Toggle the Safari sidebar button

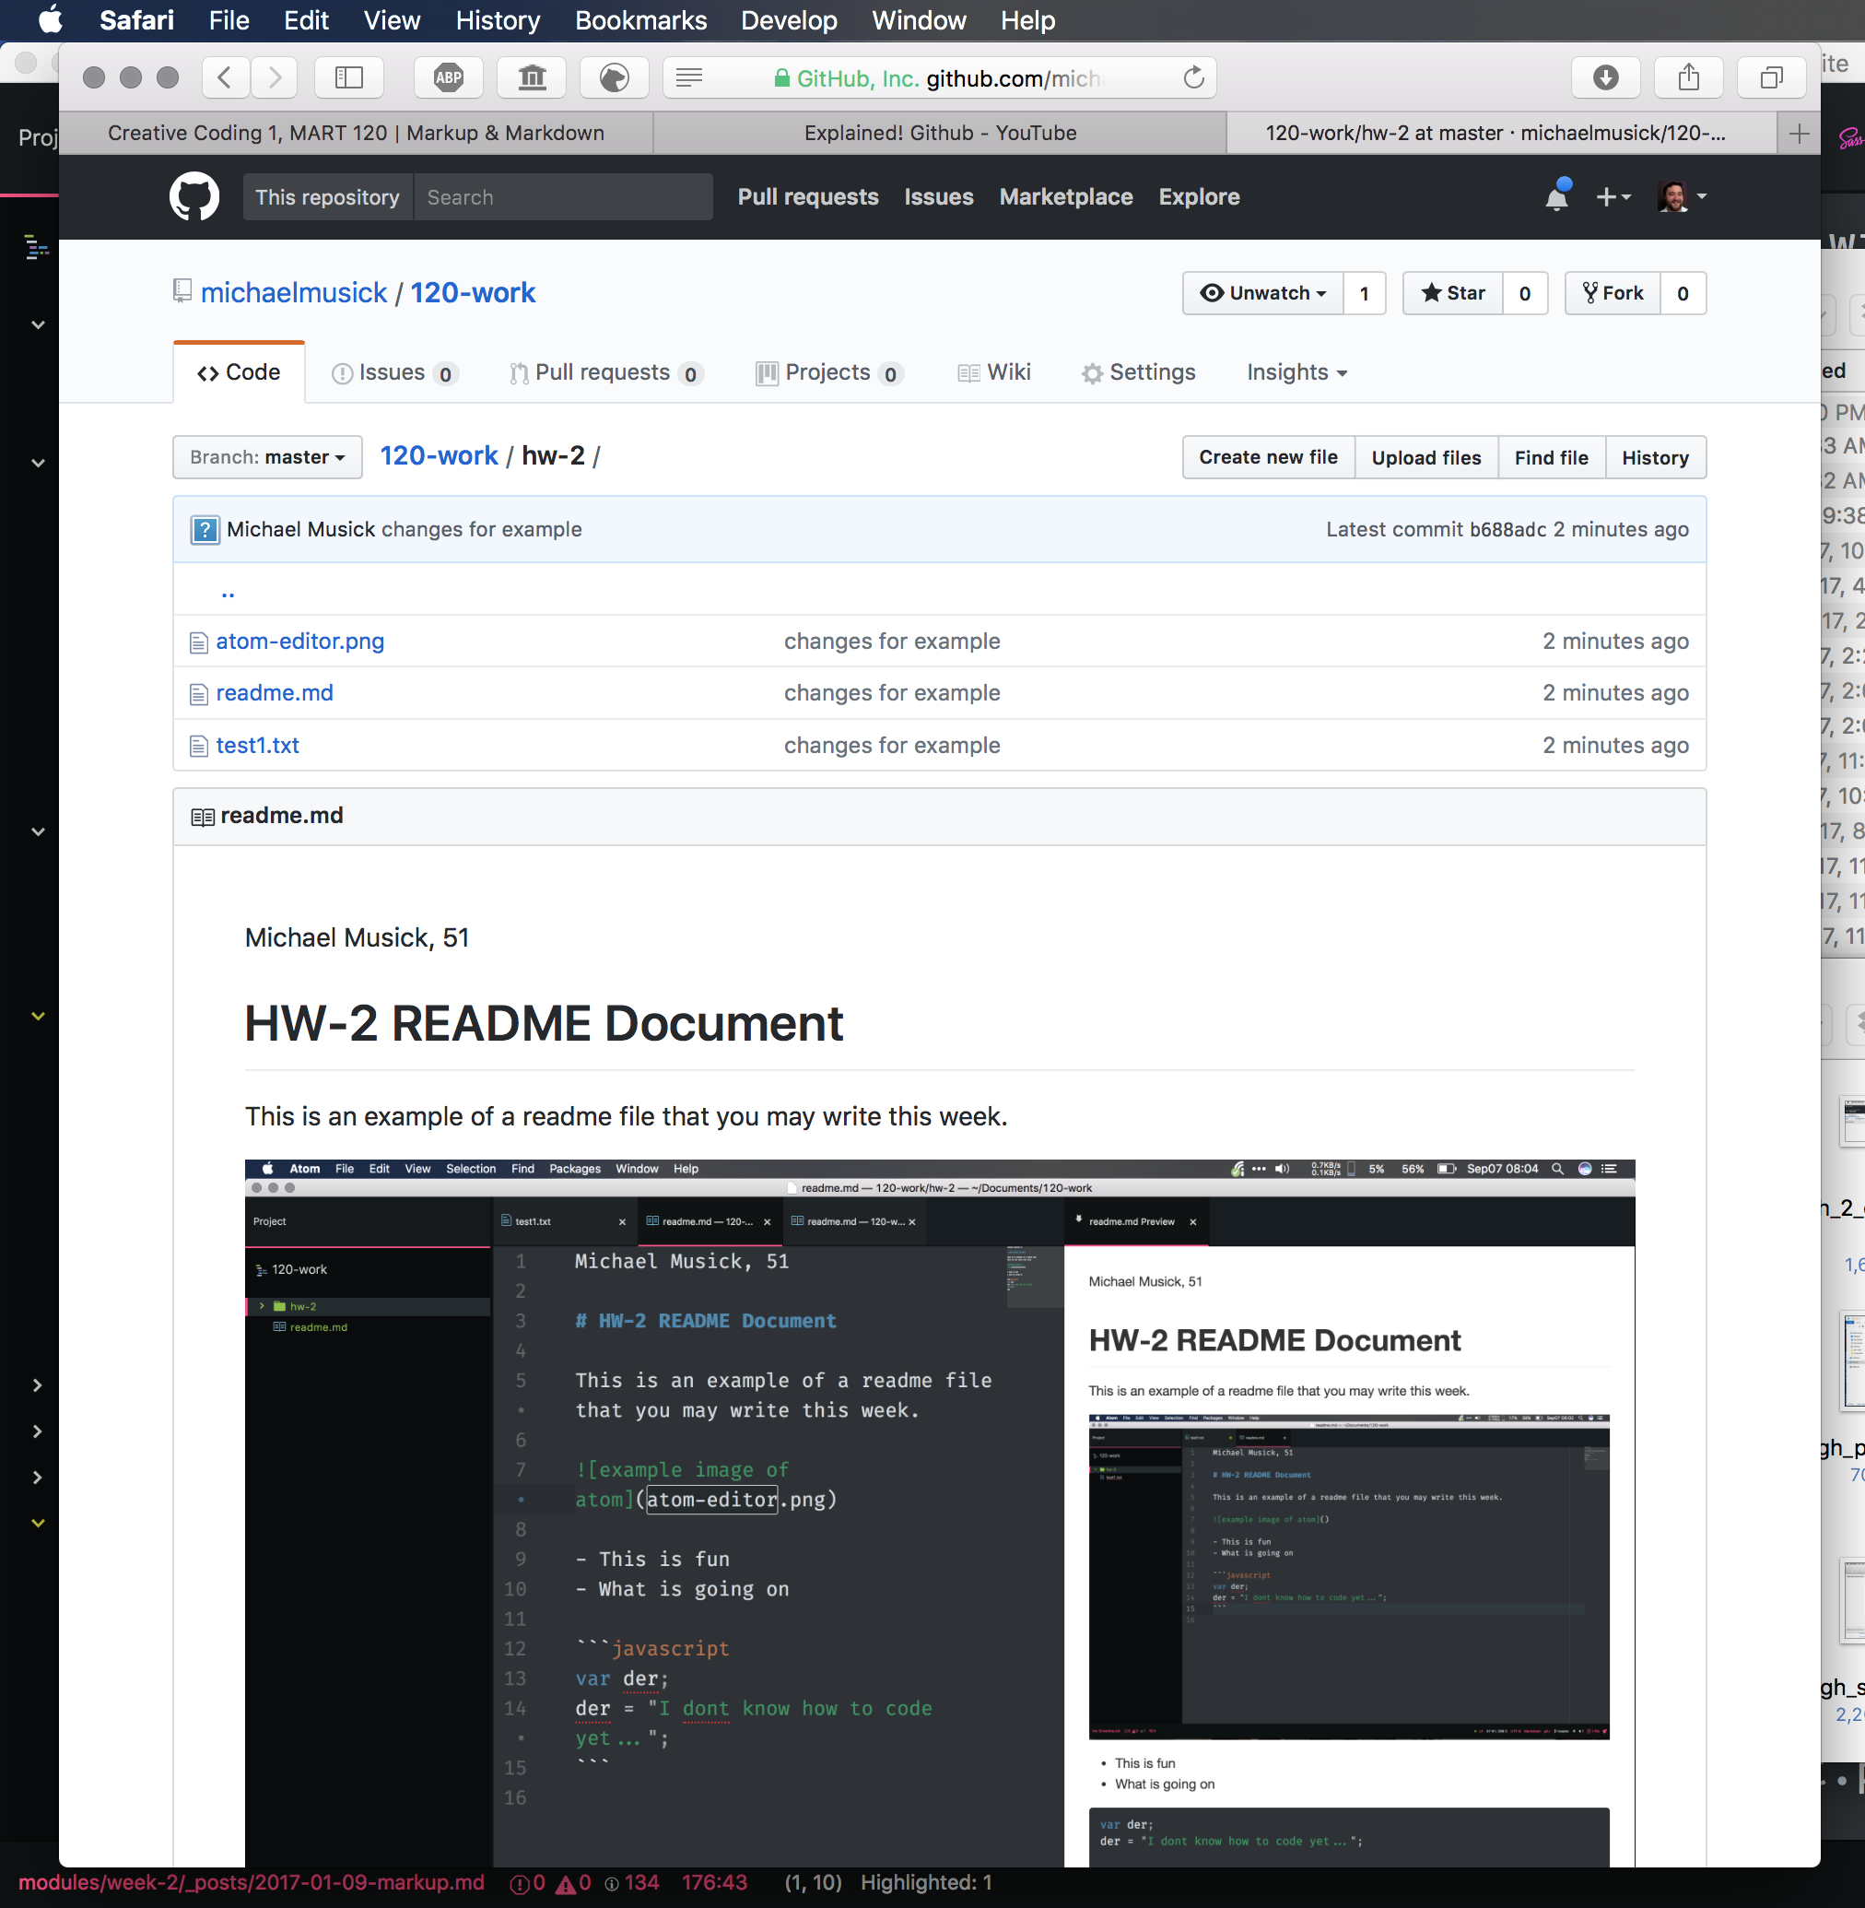click(x=348, y=77)
